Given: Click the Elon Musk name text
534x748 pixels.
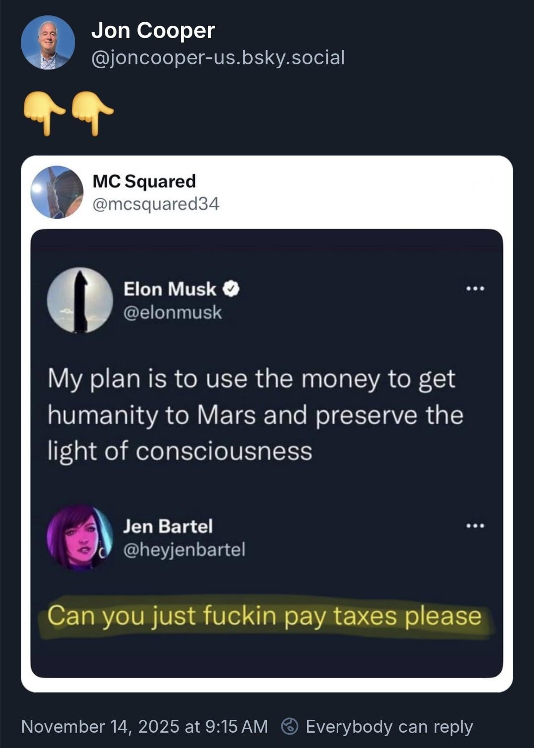Looking at the screenshot, I should click(x=170, y=289).
